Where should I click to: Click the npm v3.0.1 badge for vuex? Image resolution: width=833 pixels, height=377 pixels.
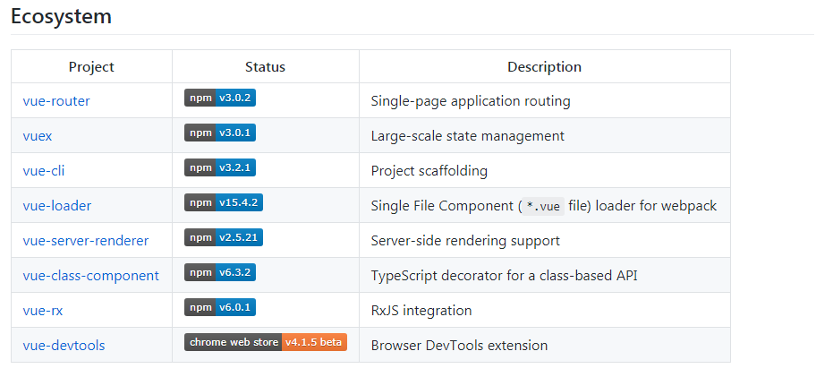pyautogui.click(x=220, y=133)
